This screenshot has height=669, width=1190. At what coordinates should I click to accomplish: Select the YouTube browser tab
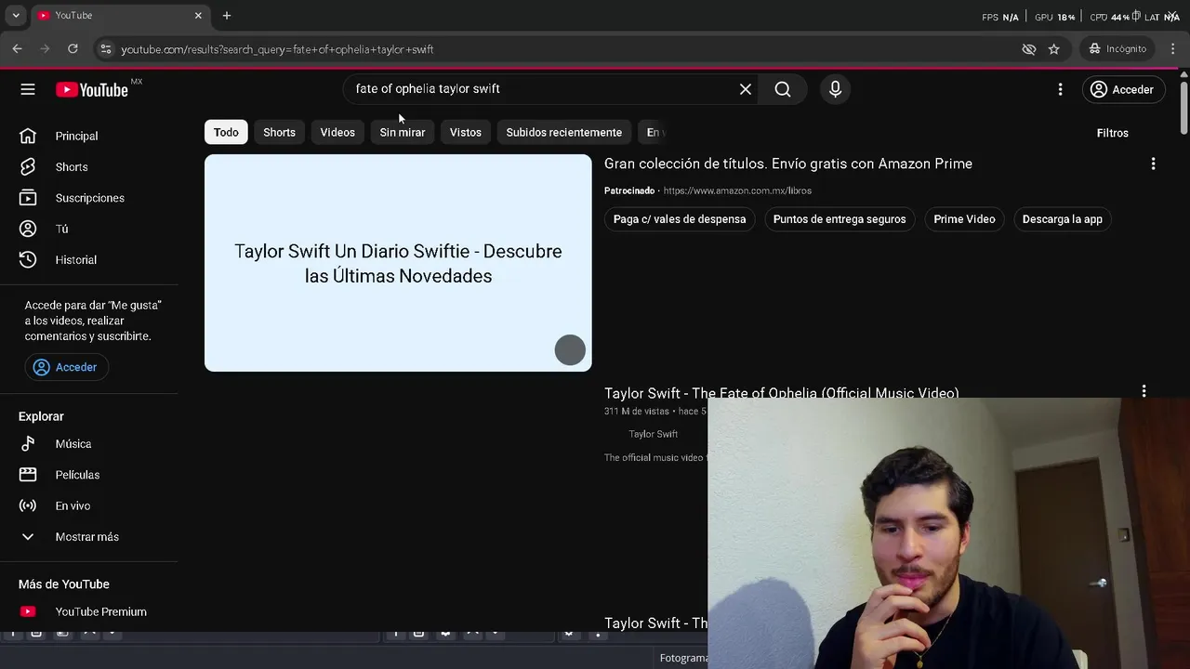(x=119, y=16)
